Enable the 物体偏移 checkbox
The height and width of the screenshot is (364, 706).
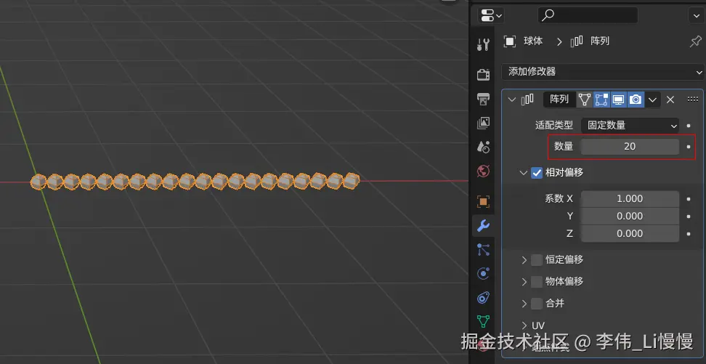[x=537, y=282]
